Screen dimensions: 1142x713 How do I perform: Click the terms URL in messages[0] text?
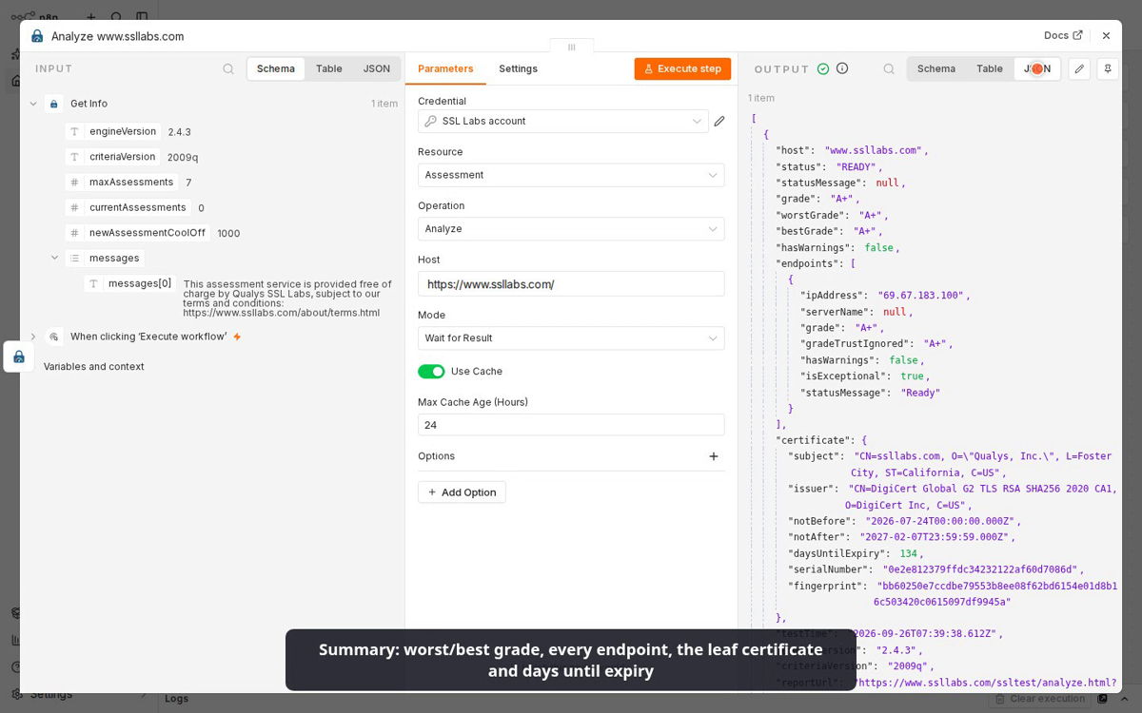pos(282,313)
